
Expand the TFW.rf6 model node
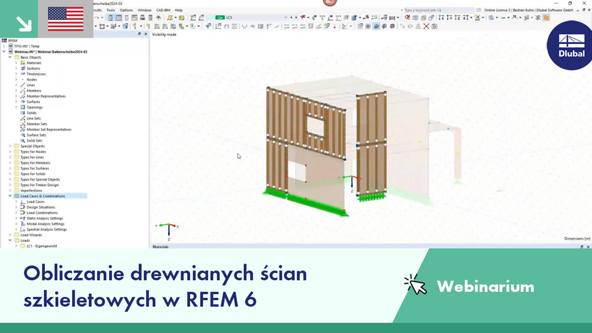[x=4, y=46]
